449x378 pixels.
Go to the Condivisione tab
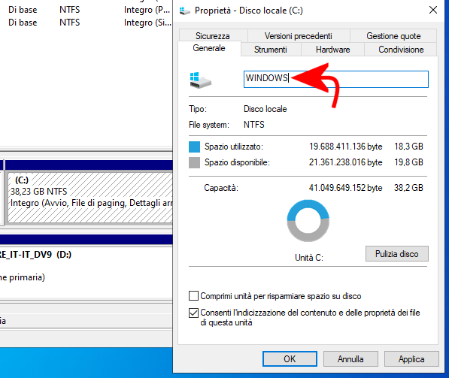point(401,50)
